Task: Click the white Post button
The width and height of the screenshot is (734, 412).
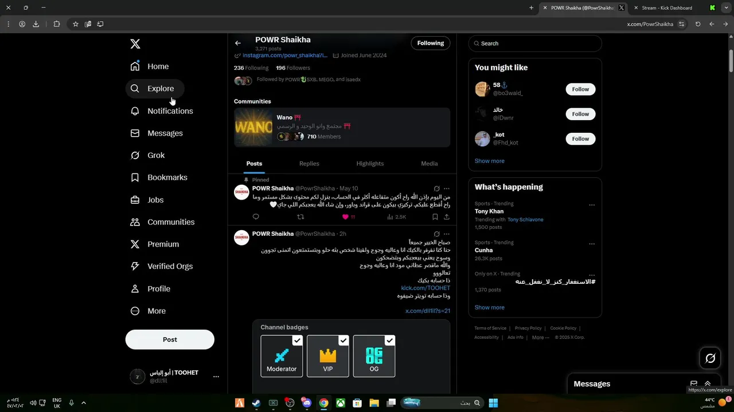Action: click(x=170, y=339)
